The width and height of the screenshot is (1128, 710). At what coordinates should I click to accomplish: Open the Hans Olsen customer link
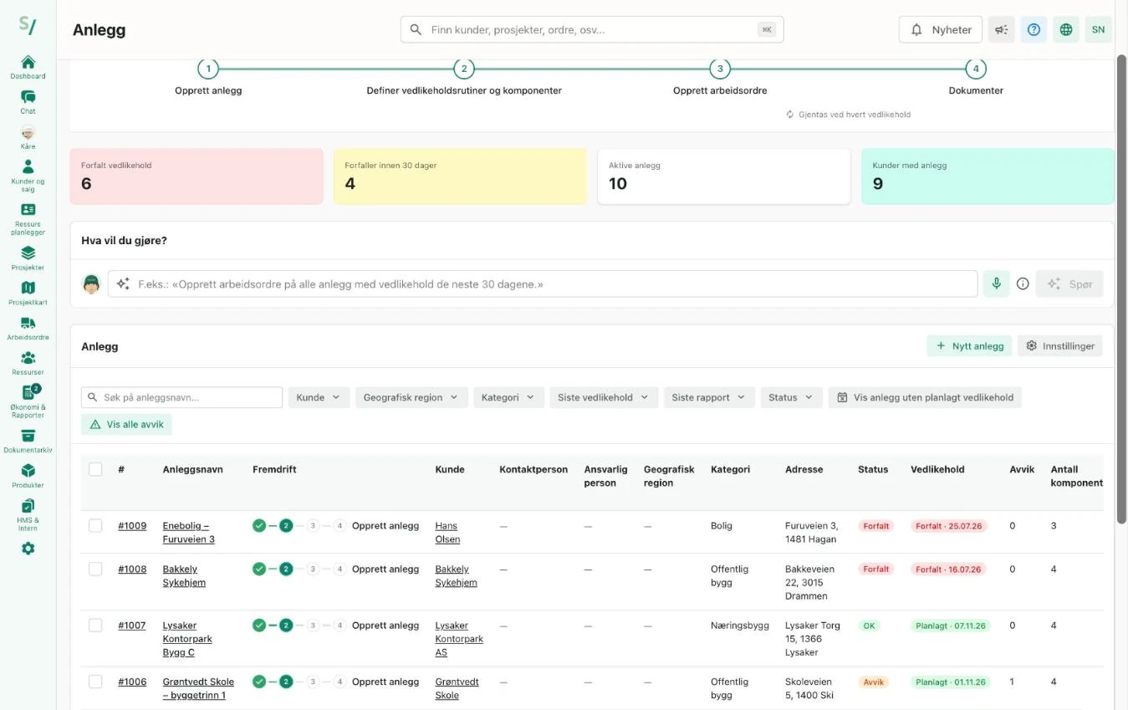click(x=447, y=533)
